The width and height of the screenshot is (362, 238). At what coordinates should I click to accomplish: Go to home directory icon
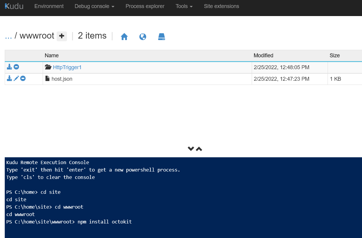coord(124,37)
